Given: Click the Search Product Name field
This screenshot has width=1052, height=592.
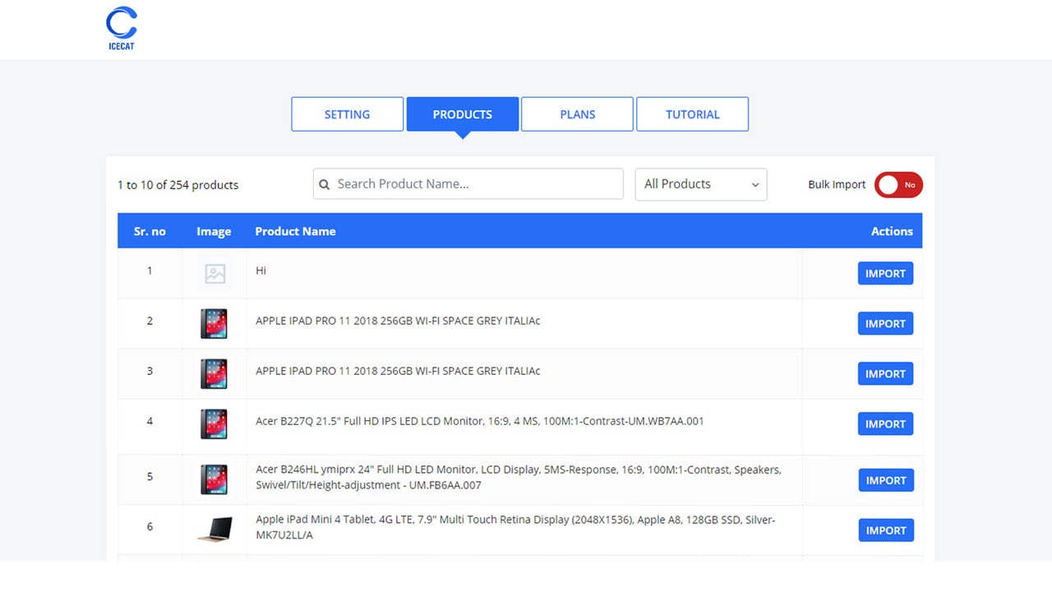Looking at the screenshot, I should [468, 184].
